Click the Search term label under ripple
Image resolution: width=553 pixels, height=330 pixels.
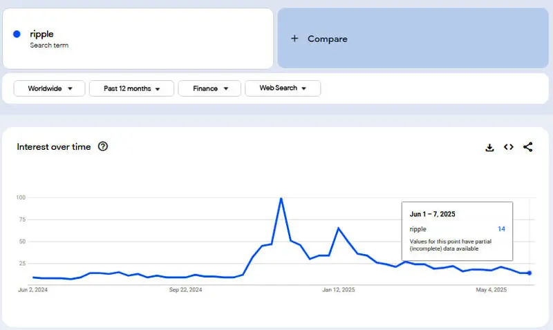49,45
